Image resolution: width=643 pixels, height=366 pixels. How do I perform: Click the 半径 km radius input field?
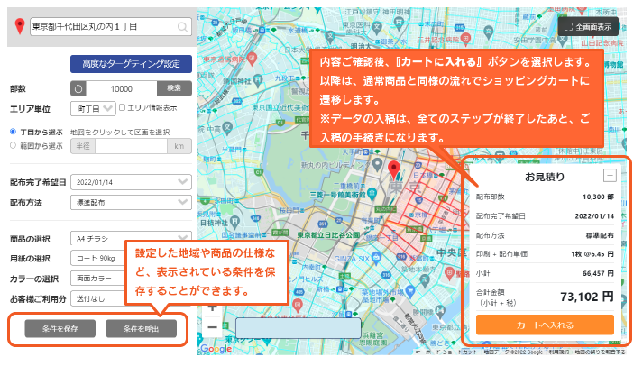[x=132, y=146]
